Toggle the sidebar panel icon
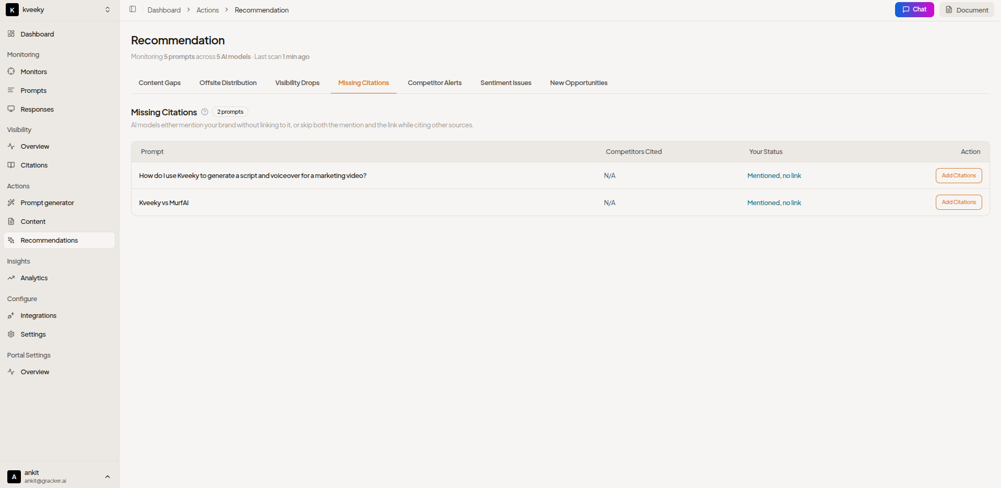Screen dimensions: 1001x488 133,9
